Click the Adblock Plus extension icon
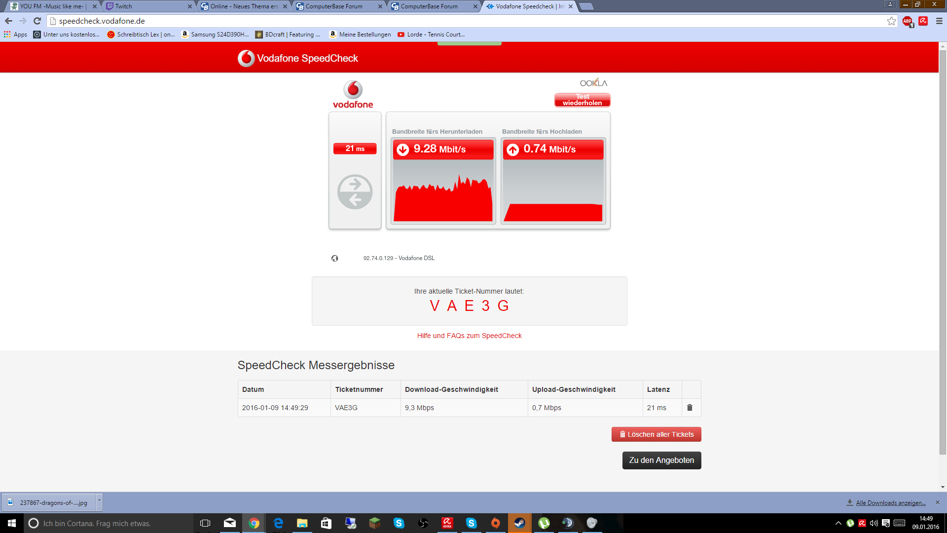 coord(908,21)
